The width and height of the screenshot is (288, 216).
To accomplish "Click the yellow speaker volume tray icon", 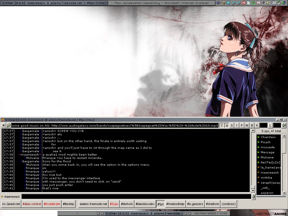I will tap(268, 3).
